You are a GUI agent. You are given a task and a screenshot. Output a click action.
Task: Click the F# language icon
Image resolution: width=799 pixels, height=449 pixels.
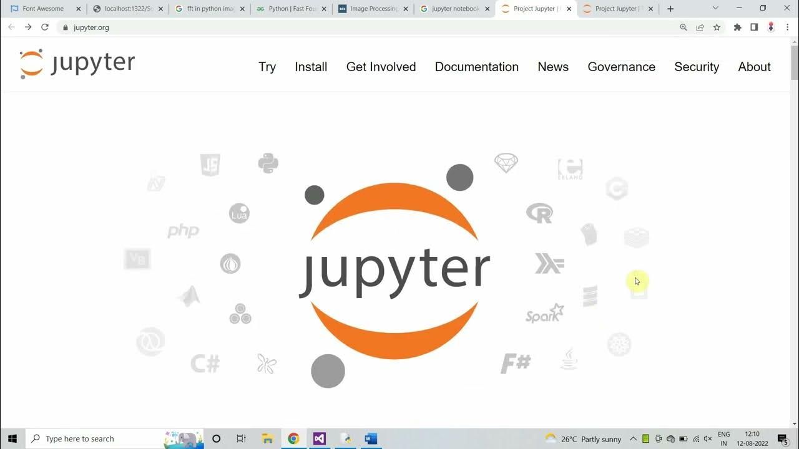coord(516,363)
